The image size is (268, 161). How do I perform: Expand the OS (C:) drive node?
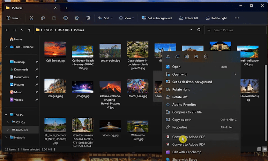pos(8,122)
